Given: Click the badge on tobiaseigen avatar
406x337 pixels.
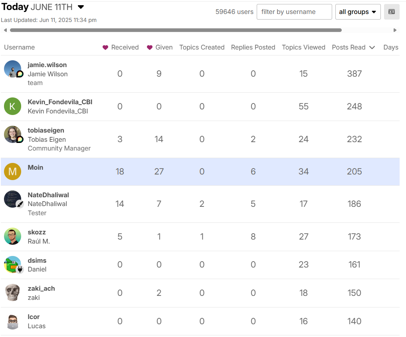Looking at the screenshot, I should [x=20, y=140].
